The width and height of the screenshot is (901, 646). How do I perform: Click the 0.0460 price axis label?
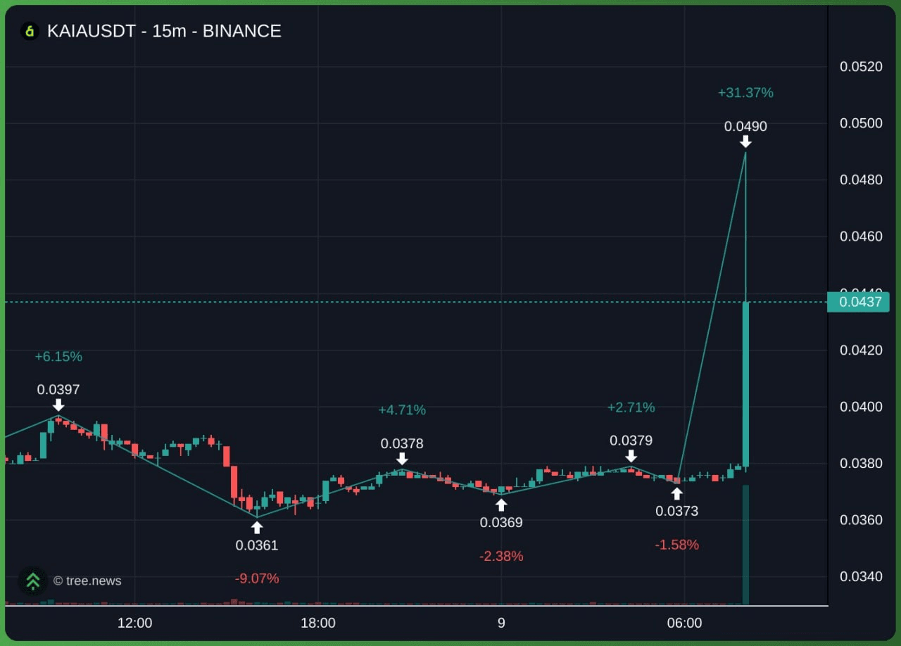tap(861, 236)
